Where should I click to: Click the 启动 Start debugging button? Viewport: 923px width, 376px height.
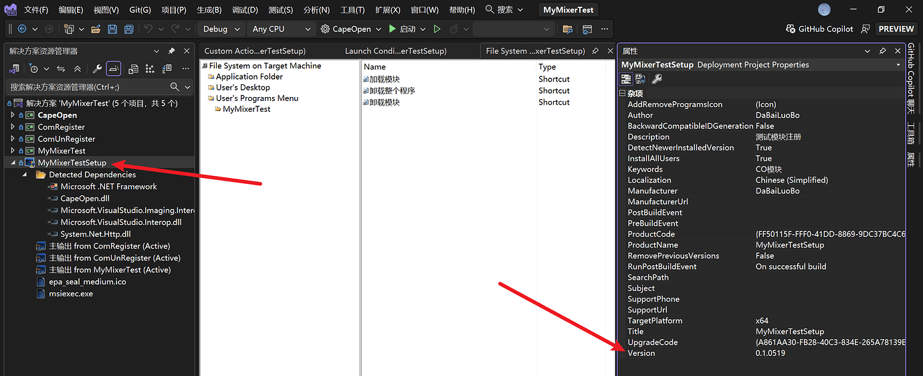tap(403, 29)
